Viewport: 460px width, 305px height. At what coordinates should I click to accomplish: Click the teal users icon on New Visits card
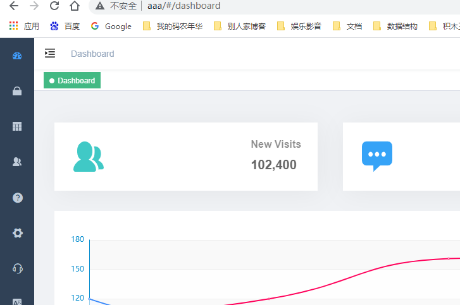89,157
